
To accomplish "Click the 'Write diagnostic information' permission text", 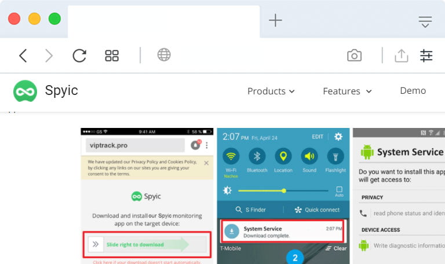I will (x=409, y=245).
